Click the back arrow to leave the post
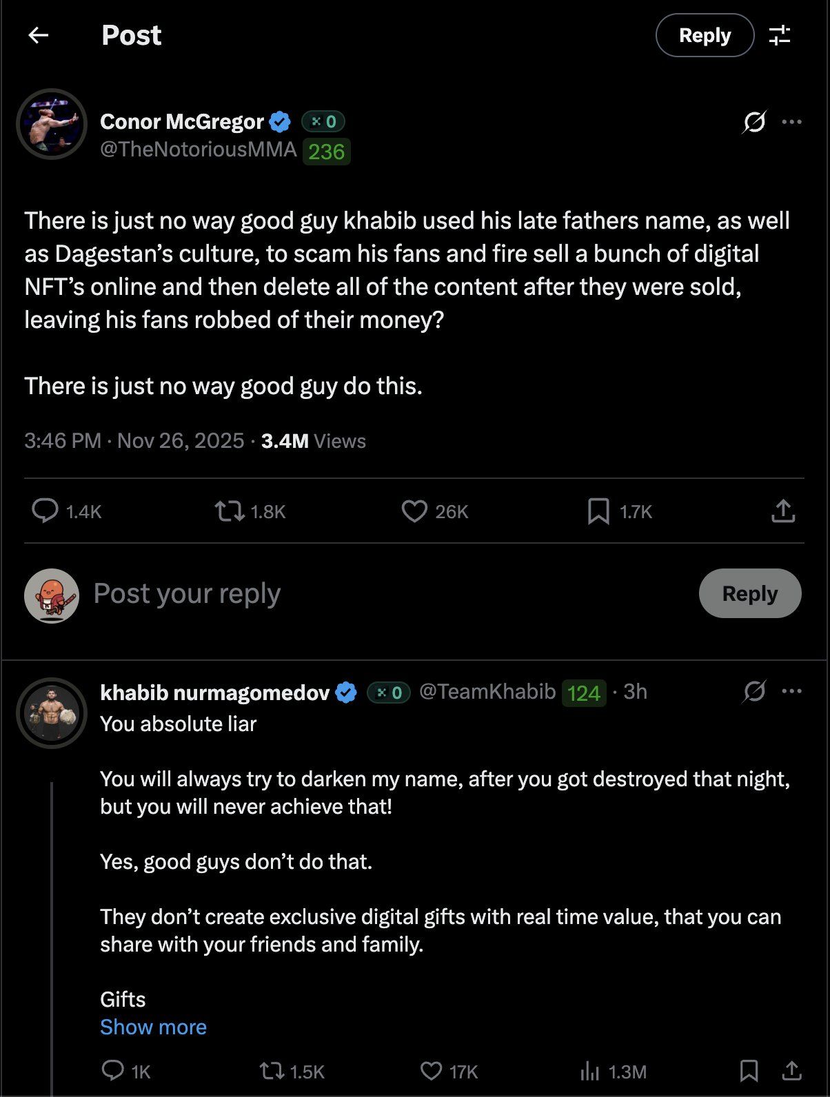This screenshot has width=830, height=1097. 39,34
